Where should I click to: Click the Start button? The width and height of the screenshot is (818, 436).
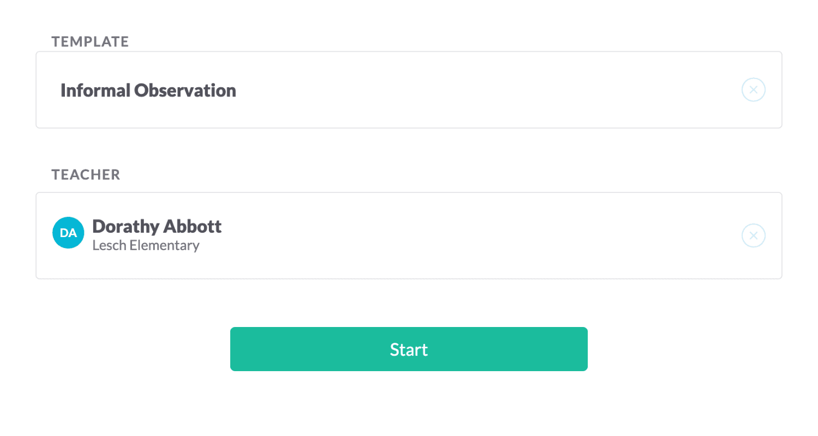pyautogui.click(x=408, y=349)
